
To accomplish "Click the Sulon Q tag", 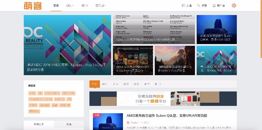I will click(x=60, y=99).
